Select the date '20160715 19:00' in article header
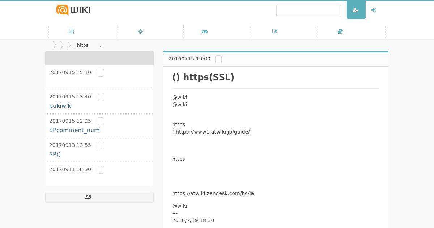 (190, 59)
